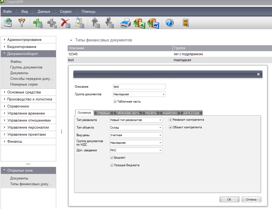Open the Сервис menu

tap(66, 11)
